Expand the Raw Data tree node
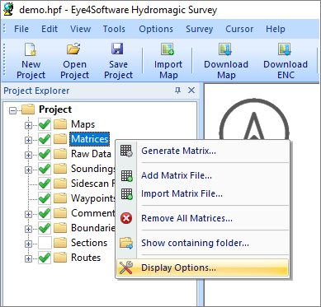 click(x=28, y=156)
